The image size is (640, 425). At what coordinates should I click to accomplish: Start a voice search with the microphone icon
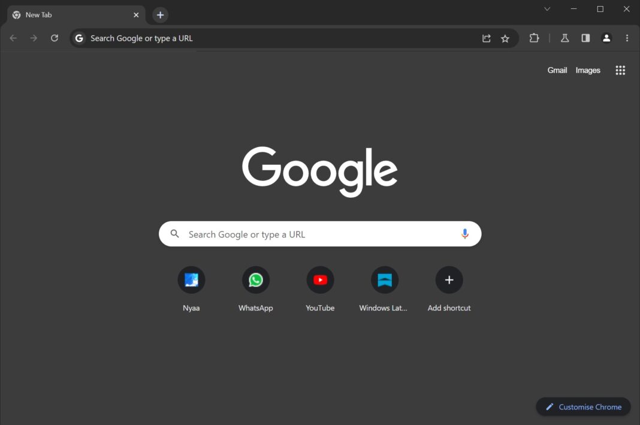point(465,234)
